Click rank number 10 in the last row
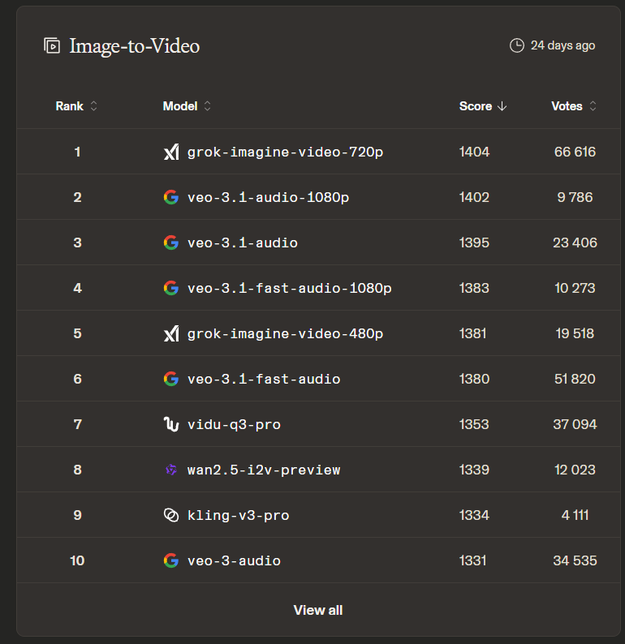The width and height of the screenshot is (625, 644). click(x=77, y=560)
